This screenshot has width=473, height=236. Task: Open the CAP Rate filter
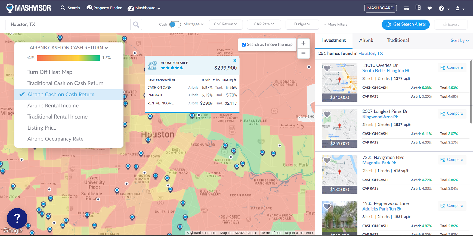[x=264, y=24]
